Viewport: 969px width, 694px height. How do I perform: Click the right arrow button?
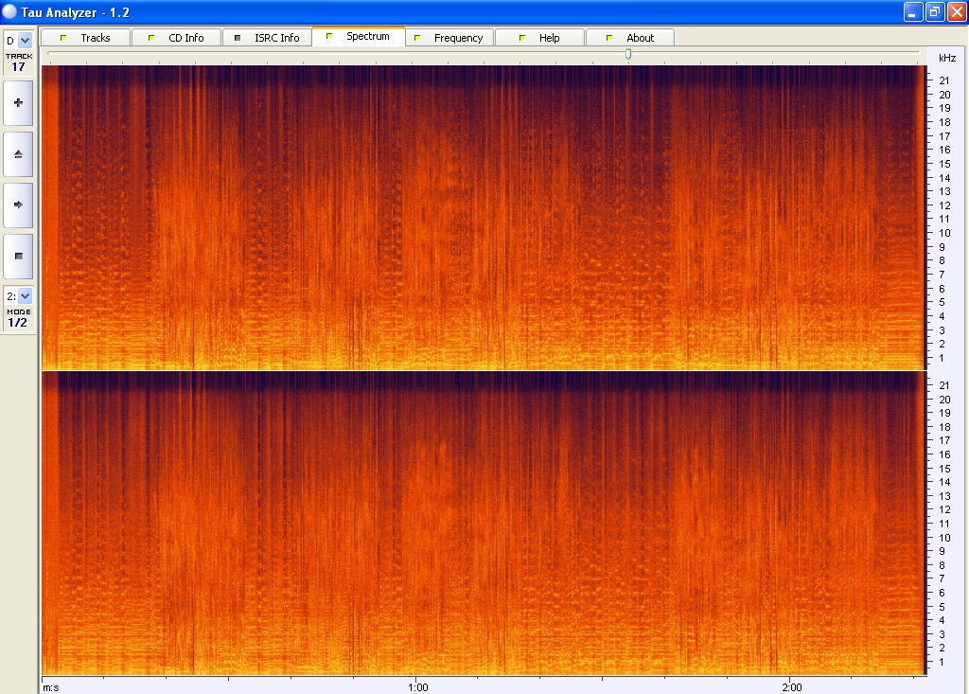coord(18,204)
